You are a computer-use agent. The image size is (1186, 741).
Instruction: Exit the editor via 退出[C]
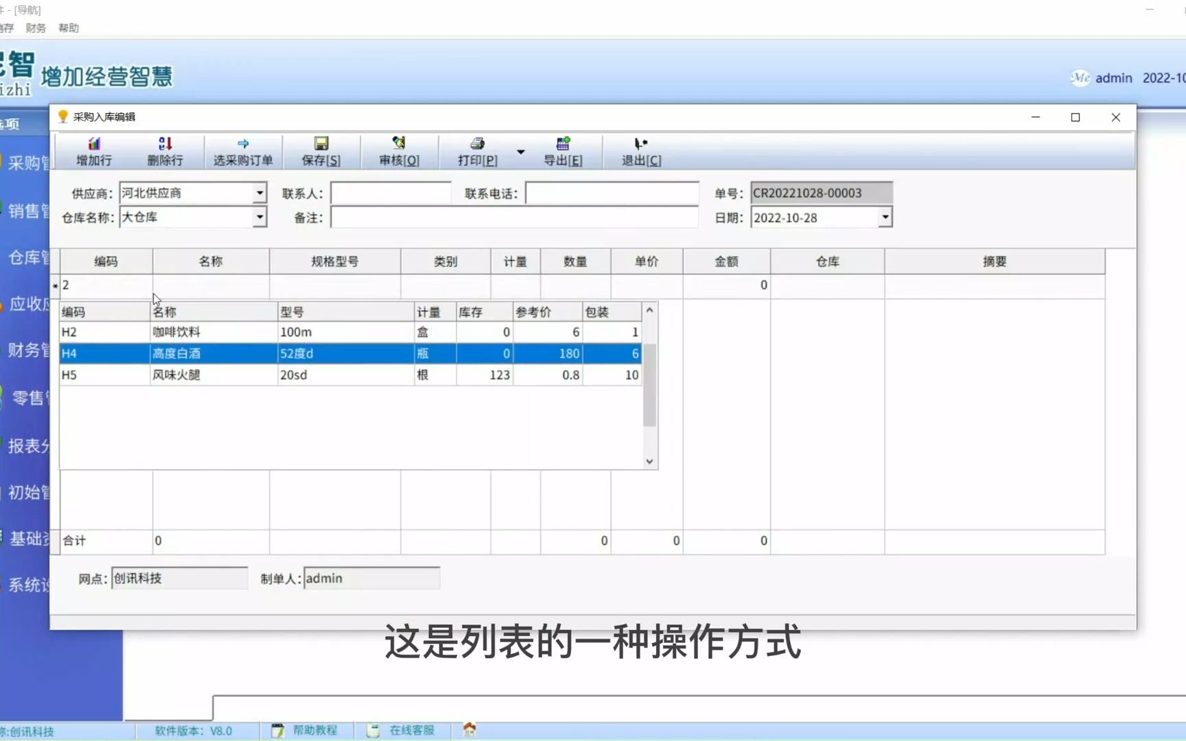pyautogui.click(x=641, y=152)
